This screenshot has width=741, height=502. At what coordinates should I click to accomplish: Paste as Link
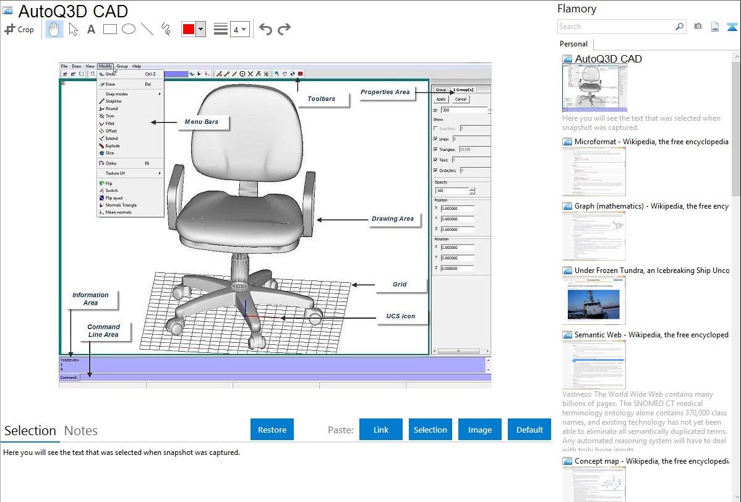(381, 430)
